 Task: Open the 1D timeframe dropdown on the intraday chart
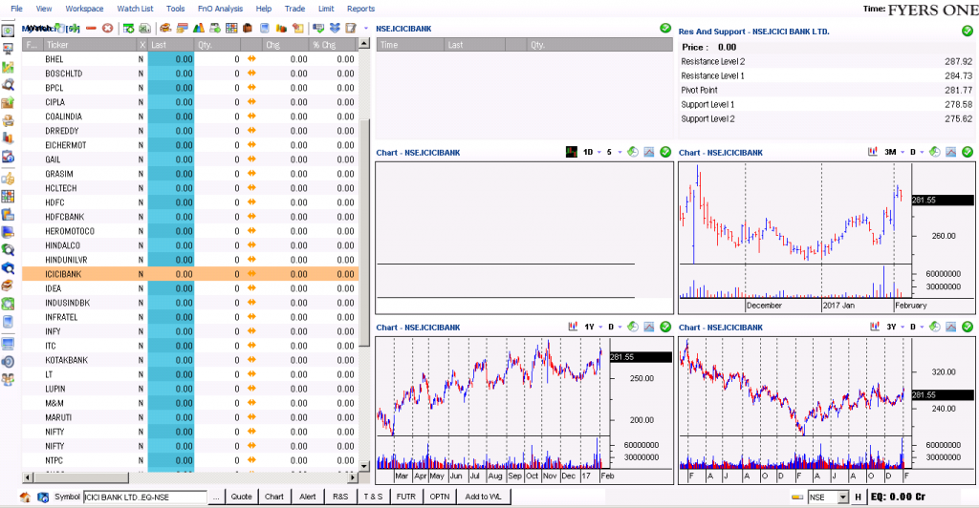coord(599,152)
